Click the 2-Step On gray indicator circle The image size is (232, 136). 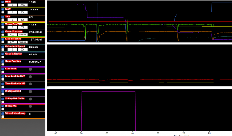click(30, 106)
